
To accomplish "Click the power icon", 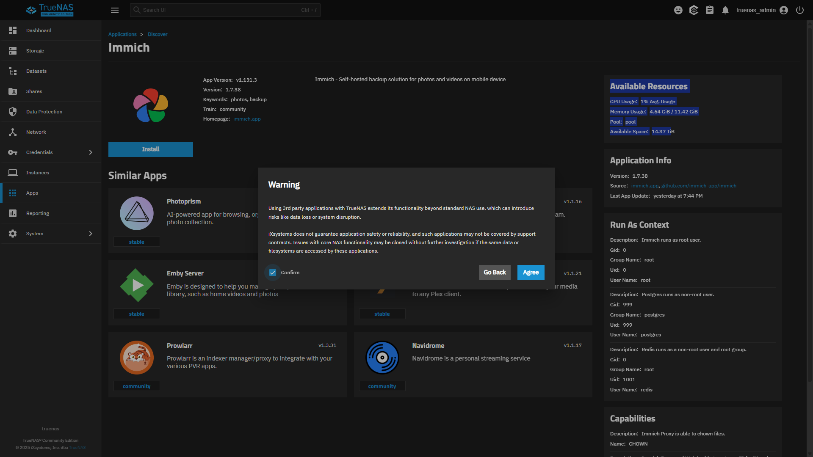I will [800, 10].
